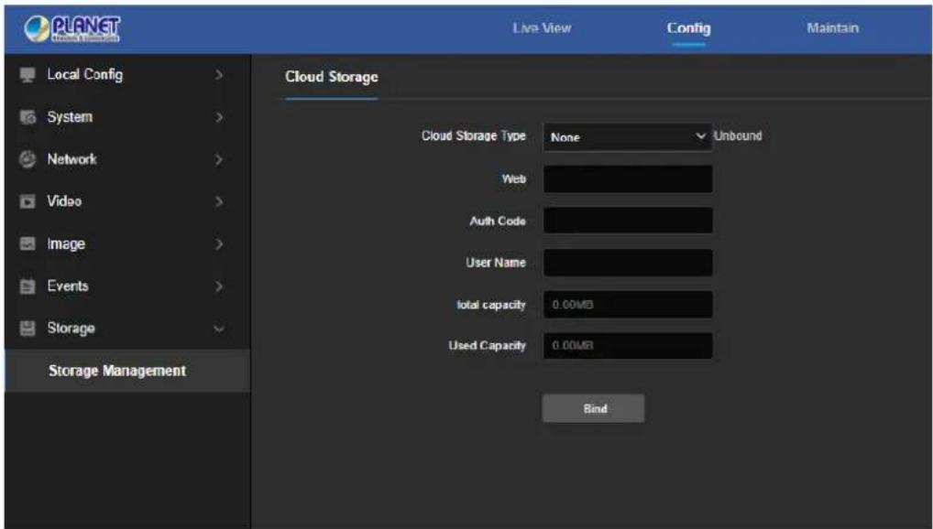Select the Cloud Storage tab
Image resolution: width=933 pixels, height=529 pixels.
[x=332, y=77]
